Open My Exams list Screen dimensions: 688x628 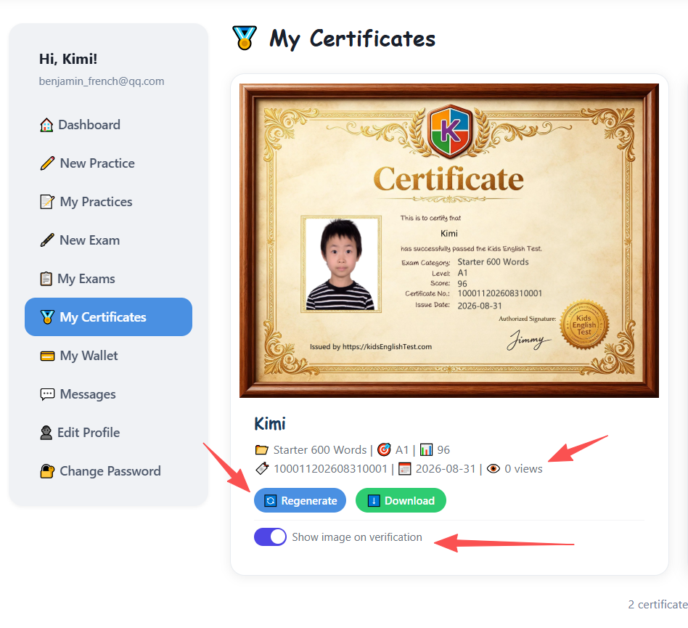pyautogui.click(x=108, y=279)
